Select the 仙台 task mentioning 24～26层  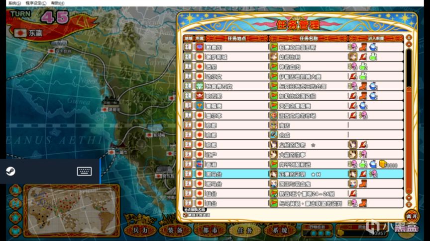pos(294,193)
